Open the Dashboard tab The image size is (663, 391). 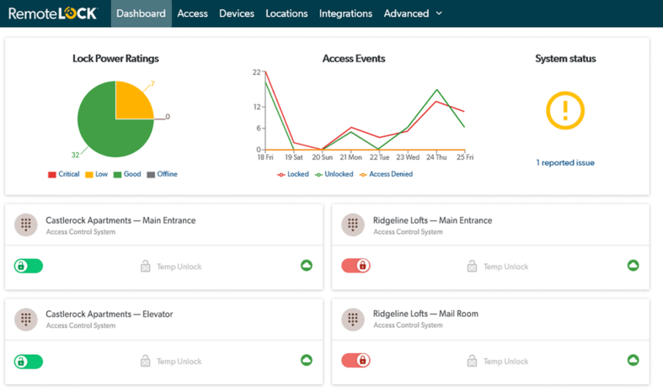142,13
